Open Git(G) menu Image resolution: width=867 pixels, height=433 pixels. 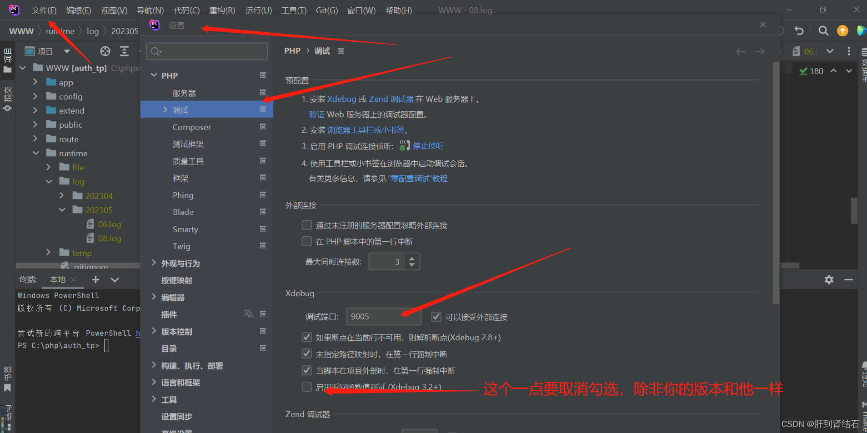(x=327, y=10)
